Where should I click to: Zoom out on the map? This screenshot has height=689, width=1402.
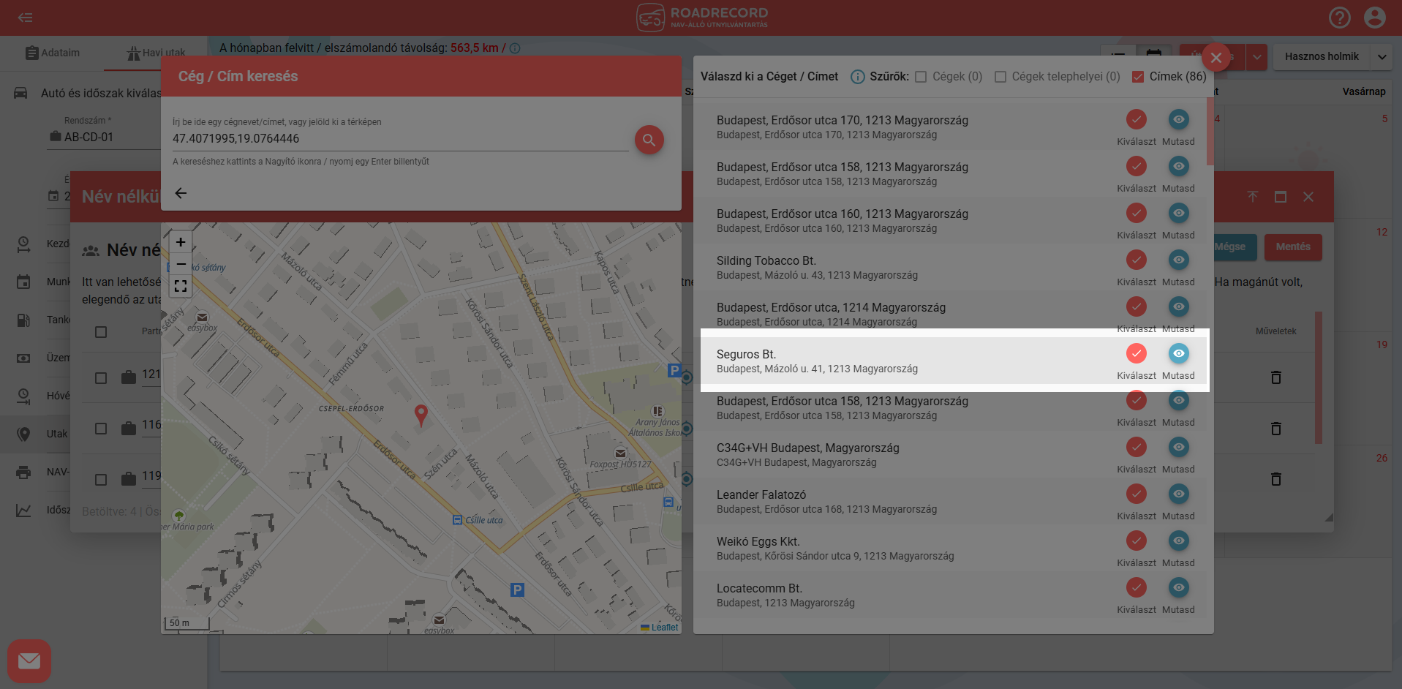181,264
